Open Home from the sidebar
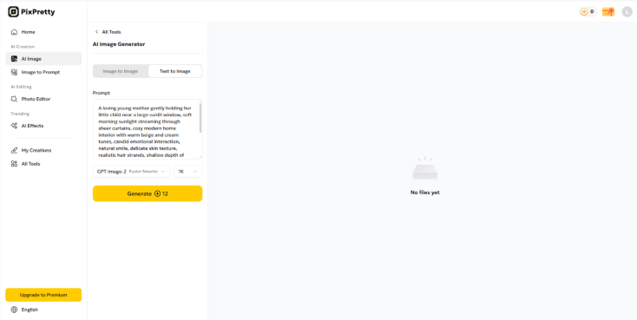Viewport: 637px width, 320px height. (x=43, y=32)
